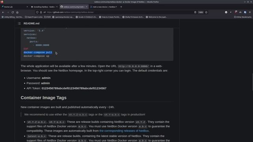Click the docker-compose up line
Image resolution: width=253 pixels, height=142 pixels.
pos(36,56)
